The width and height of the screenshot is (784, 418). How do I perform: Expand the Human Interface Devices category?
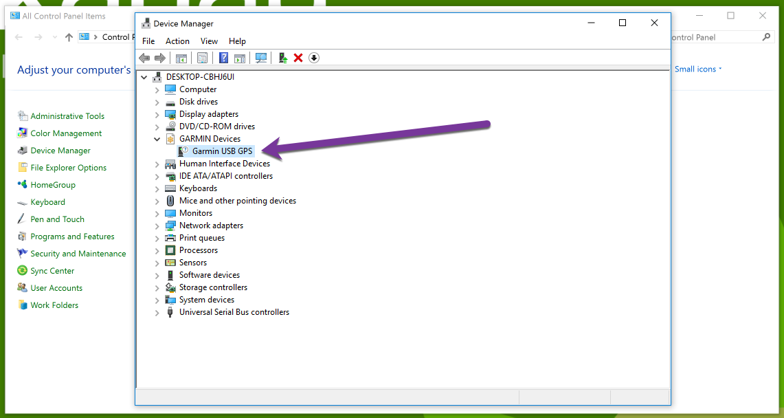[157, 164]
